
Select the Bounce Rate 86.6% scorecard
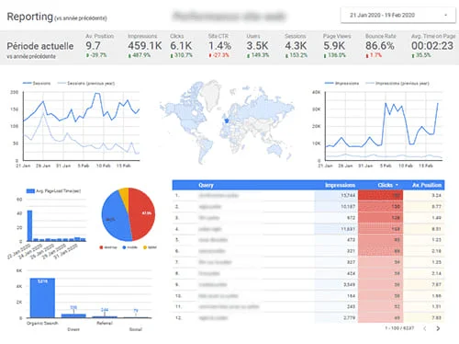(x=380, y=46)
